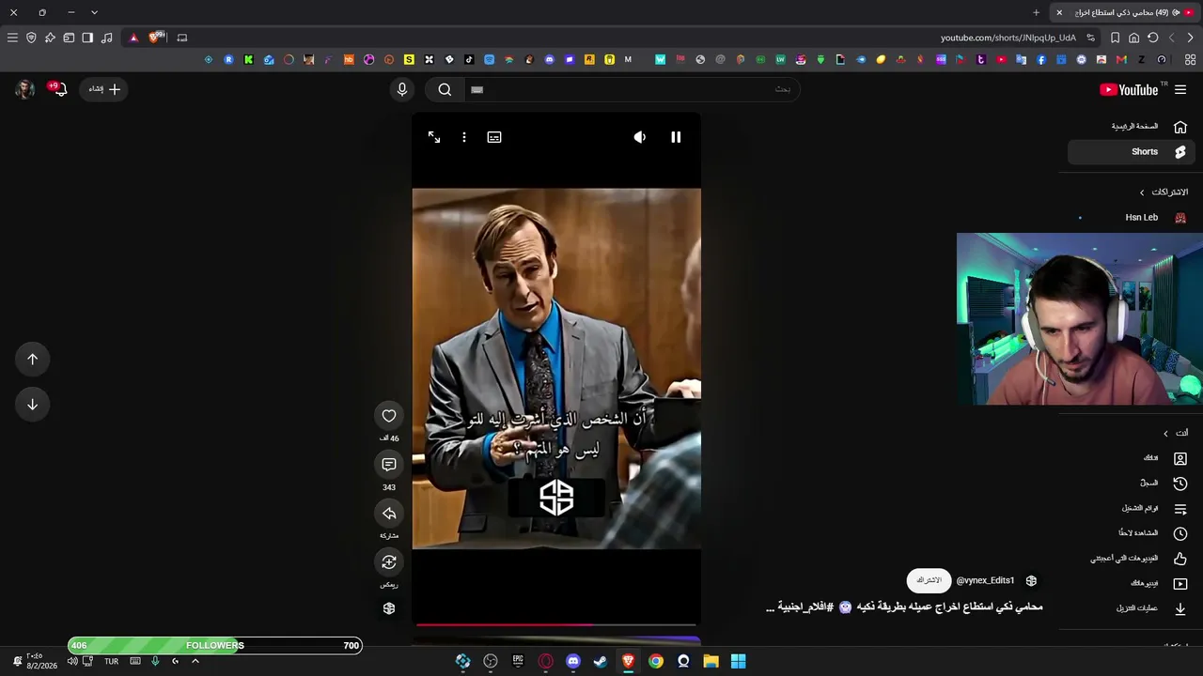Open Liked videos in the sidebar

point(1132,559)
